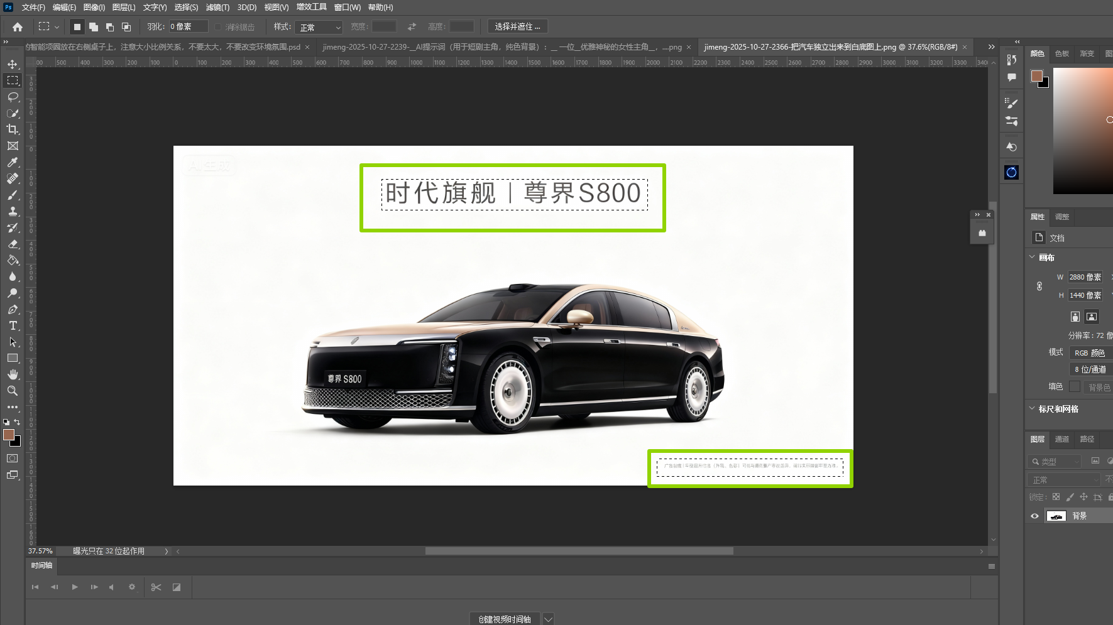Open the 滤镜(T) filter menu
This screenshot has height=625, width=1113.
click(217, 8)
